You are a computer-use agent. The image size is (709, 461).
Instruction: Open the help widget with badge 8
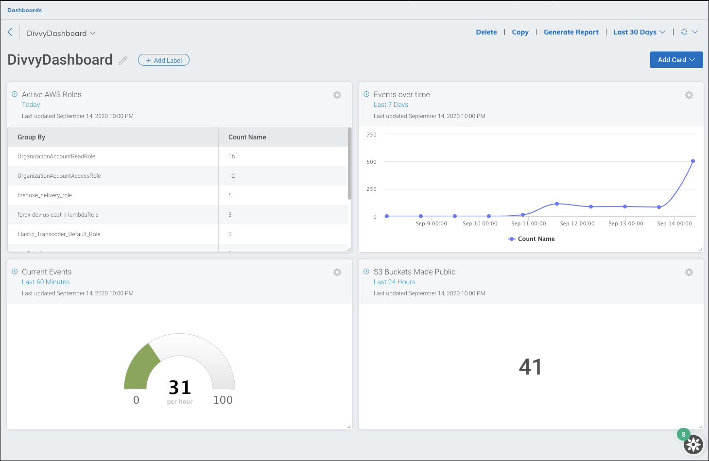[x=693, y=444]
